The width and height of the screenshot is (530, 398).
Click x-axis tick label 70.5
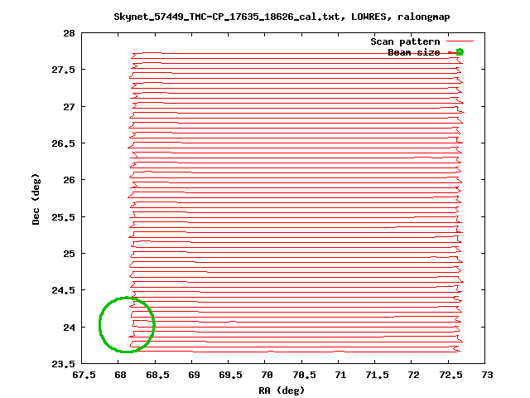point(304,375)
